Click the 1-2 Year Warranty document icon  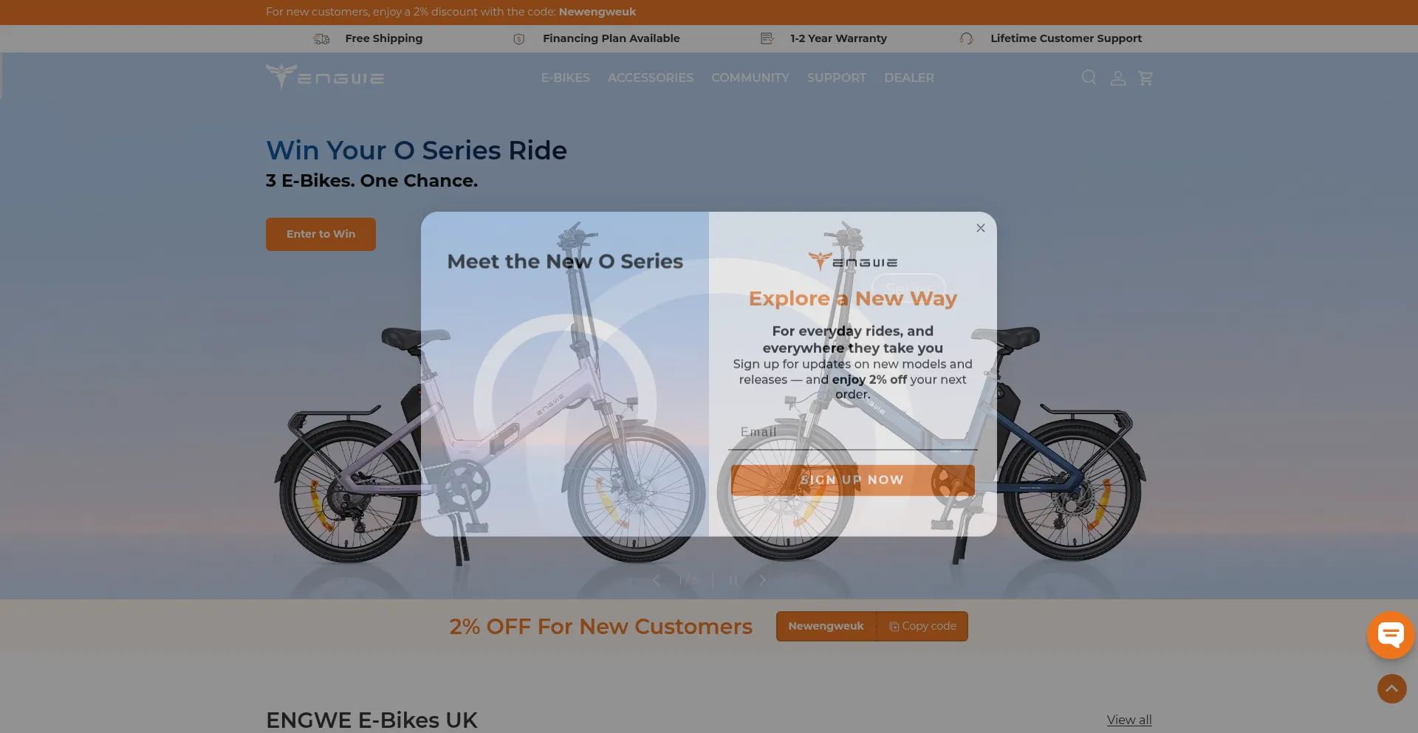point(767,38)
